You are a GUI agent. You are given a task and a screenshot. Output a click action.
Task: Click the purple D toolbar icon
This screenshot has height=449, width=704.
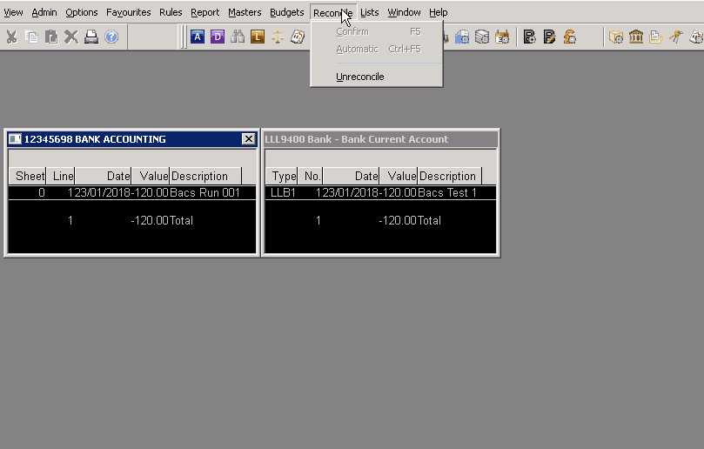click(218, 37)
